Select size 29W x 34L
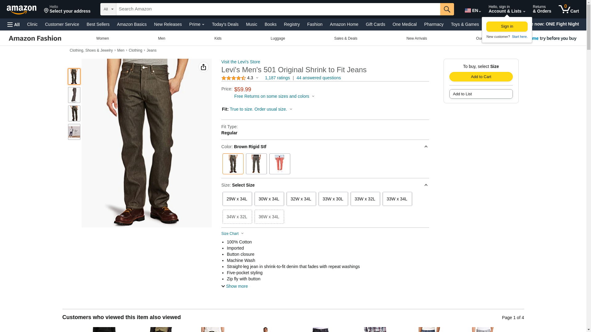Screen dimensions: 591x332 click(237, 199)
